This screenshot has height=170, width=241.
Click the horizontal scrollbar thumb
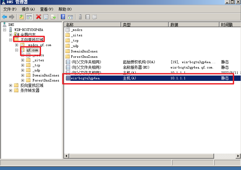(x=141, y=156)
